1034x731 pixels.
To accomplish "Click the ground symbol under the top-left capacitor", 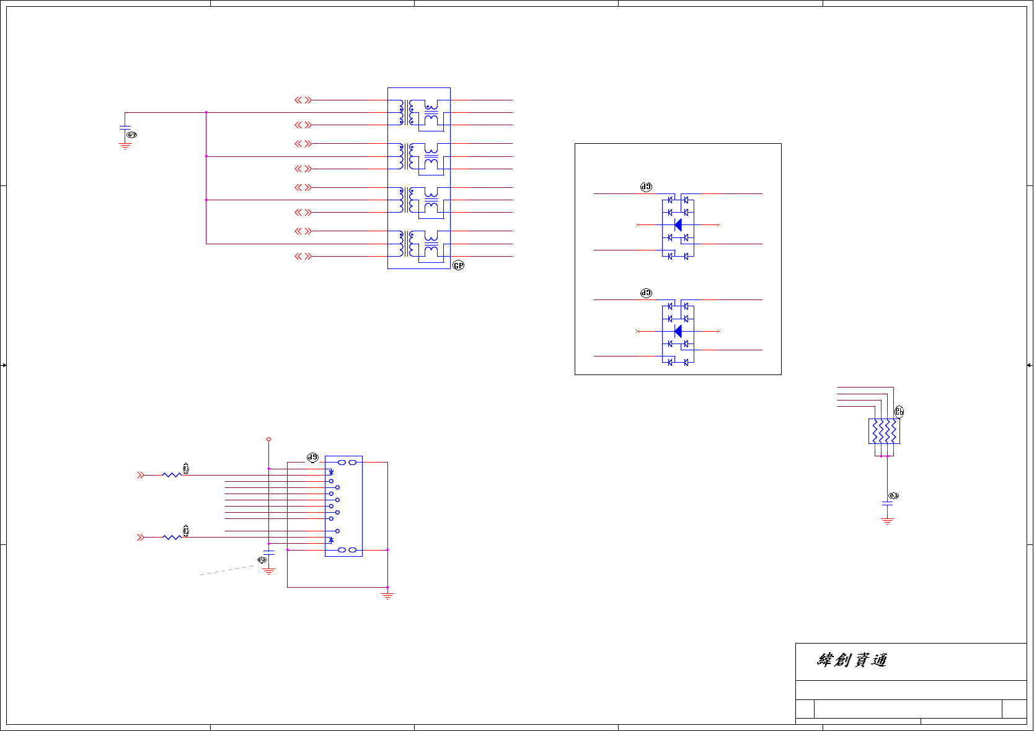I will click(125, 146).
